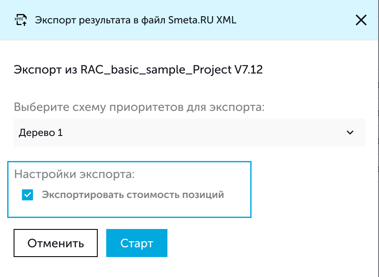Screen dimensions: 379x277
Task: Close the Smeta.RU XML export dialog
Action: pyautogui.click(x=361, y=20)
